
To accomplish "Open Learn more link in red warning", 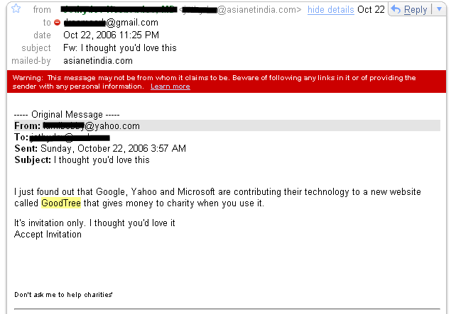I will pyautogui.click(x=170, y=86).
